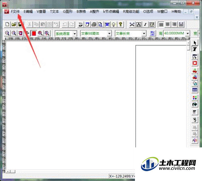Click the 型 font style button

(x=152, y=33)
